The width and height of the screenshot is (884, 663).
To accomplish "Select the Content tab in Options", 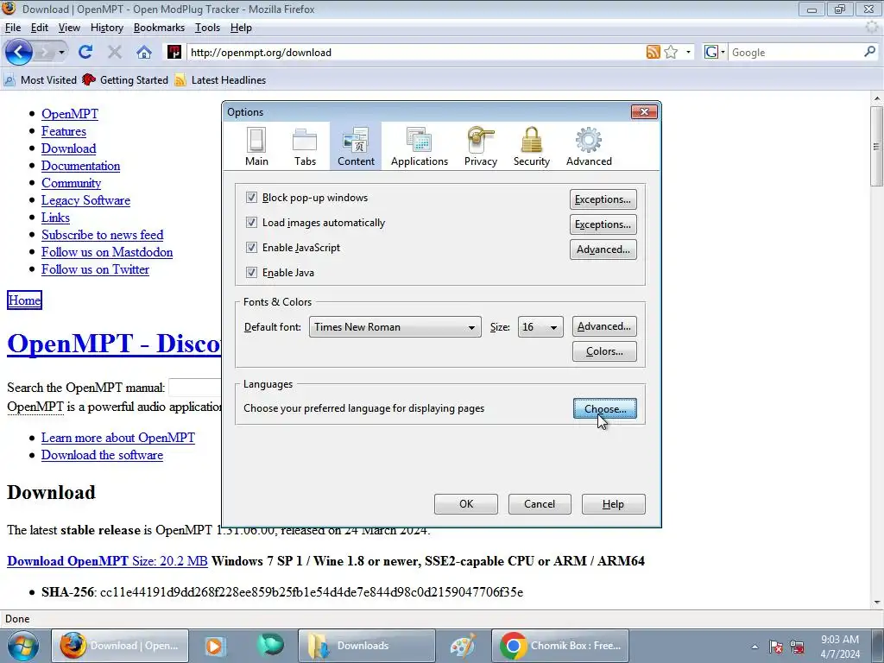I will point(356,146).
